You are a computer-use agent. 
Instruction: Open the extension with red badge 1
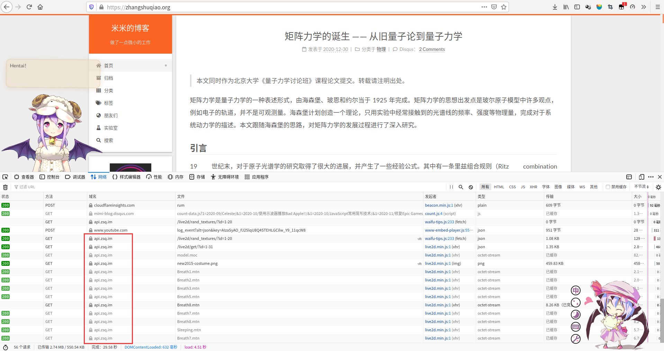click(x=622, y=6)
